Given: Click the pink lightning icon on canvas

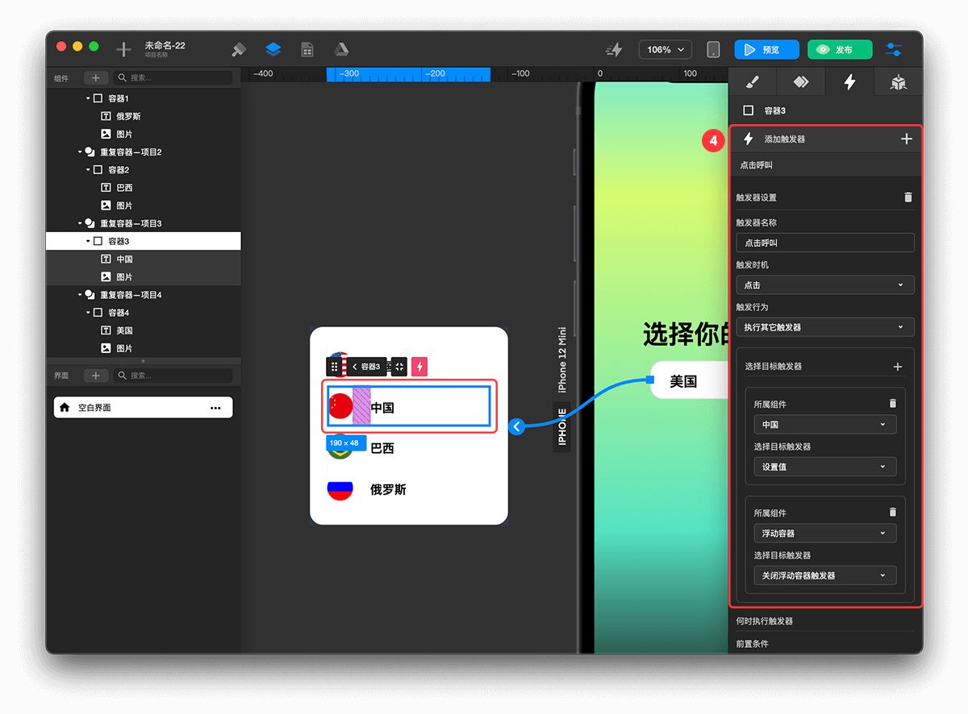Looking at the screenshot, I should pyautogui.click(x=419, y=367).
